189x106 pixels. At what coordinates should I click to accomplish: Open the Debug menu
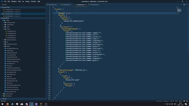click(27, 1)
